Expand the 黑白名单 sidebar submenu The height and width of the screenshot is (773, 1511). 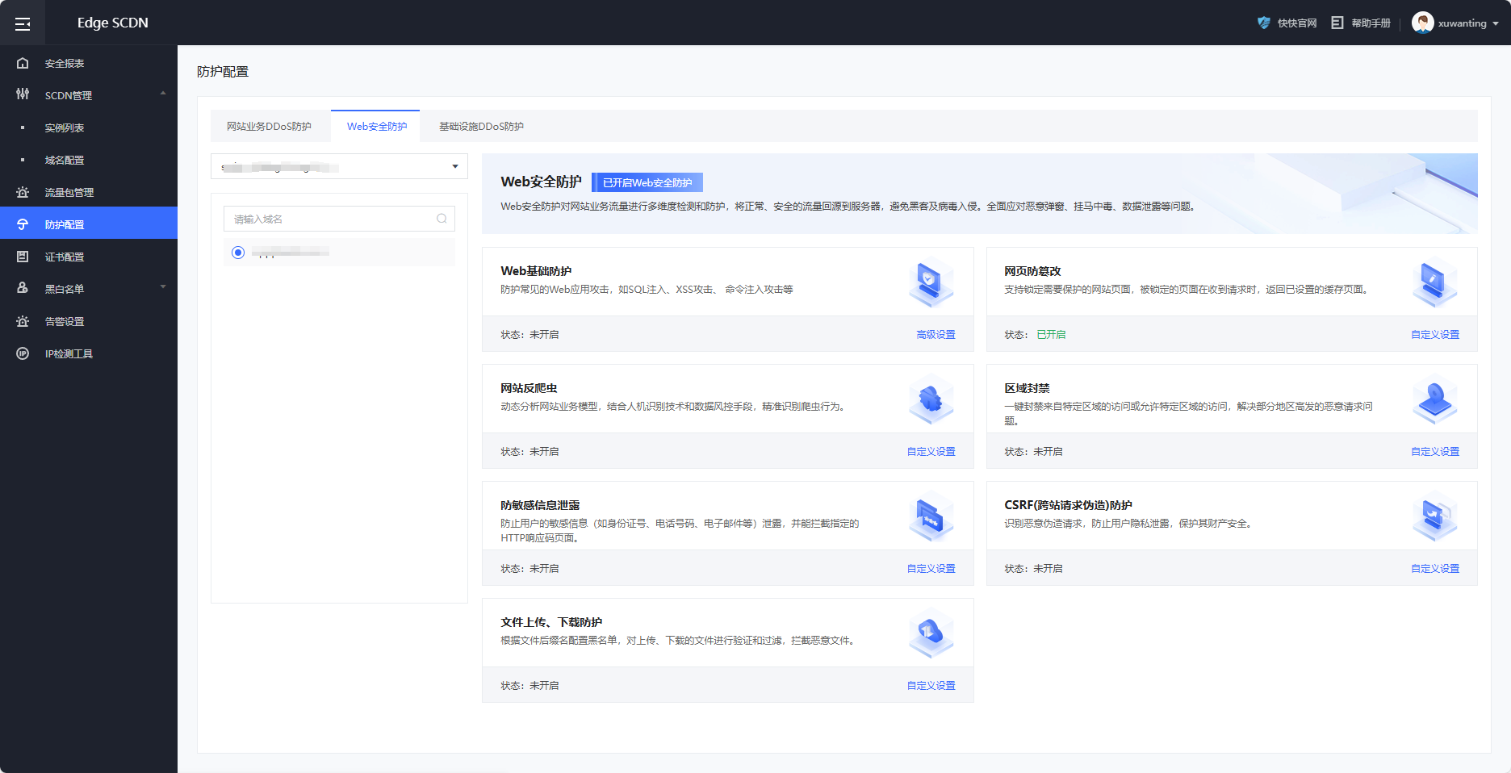[x=163, y=288]
